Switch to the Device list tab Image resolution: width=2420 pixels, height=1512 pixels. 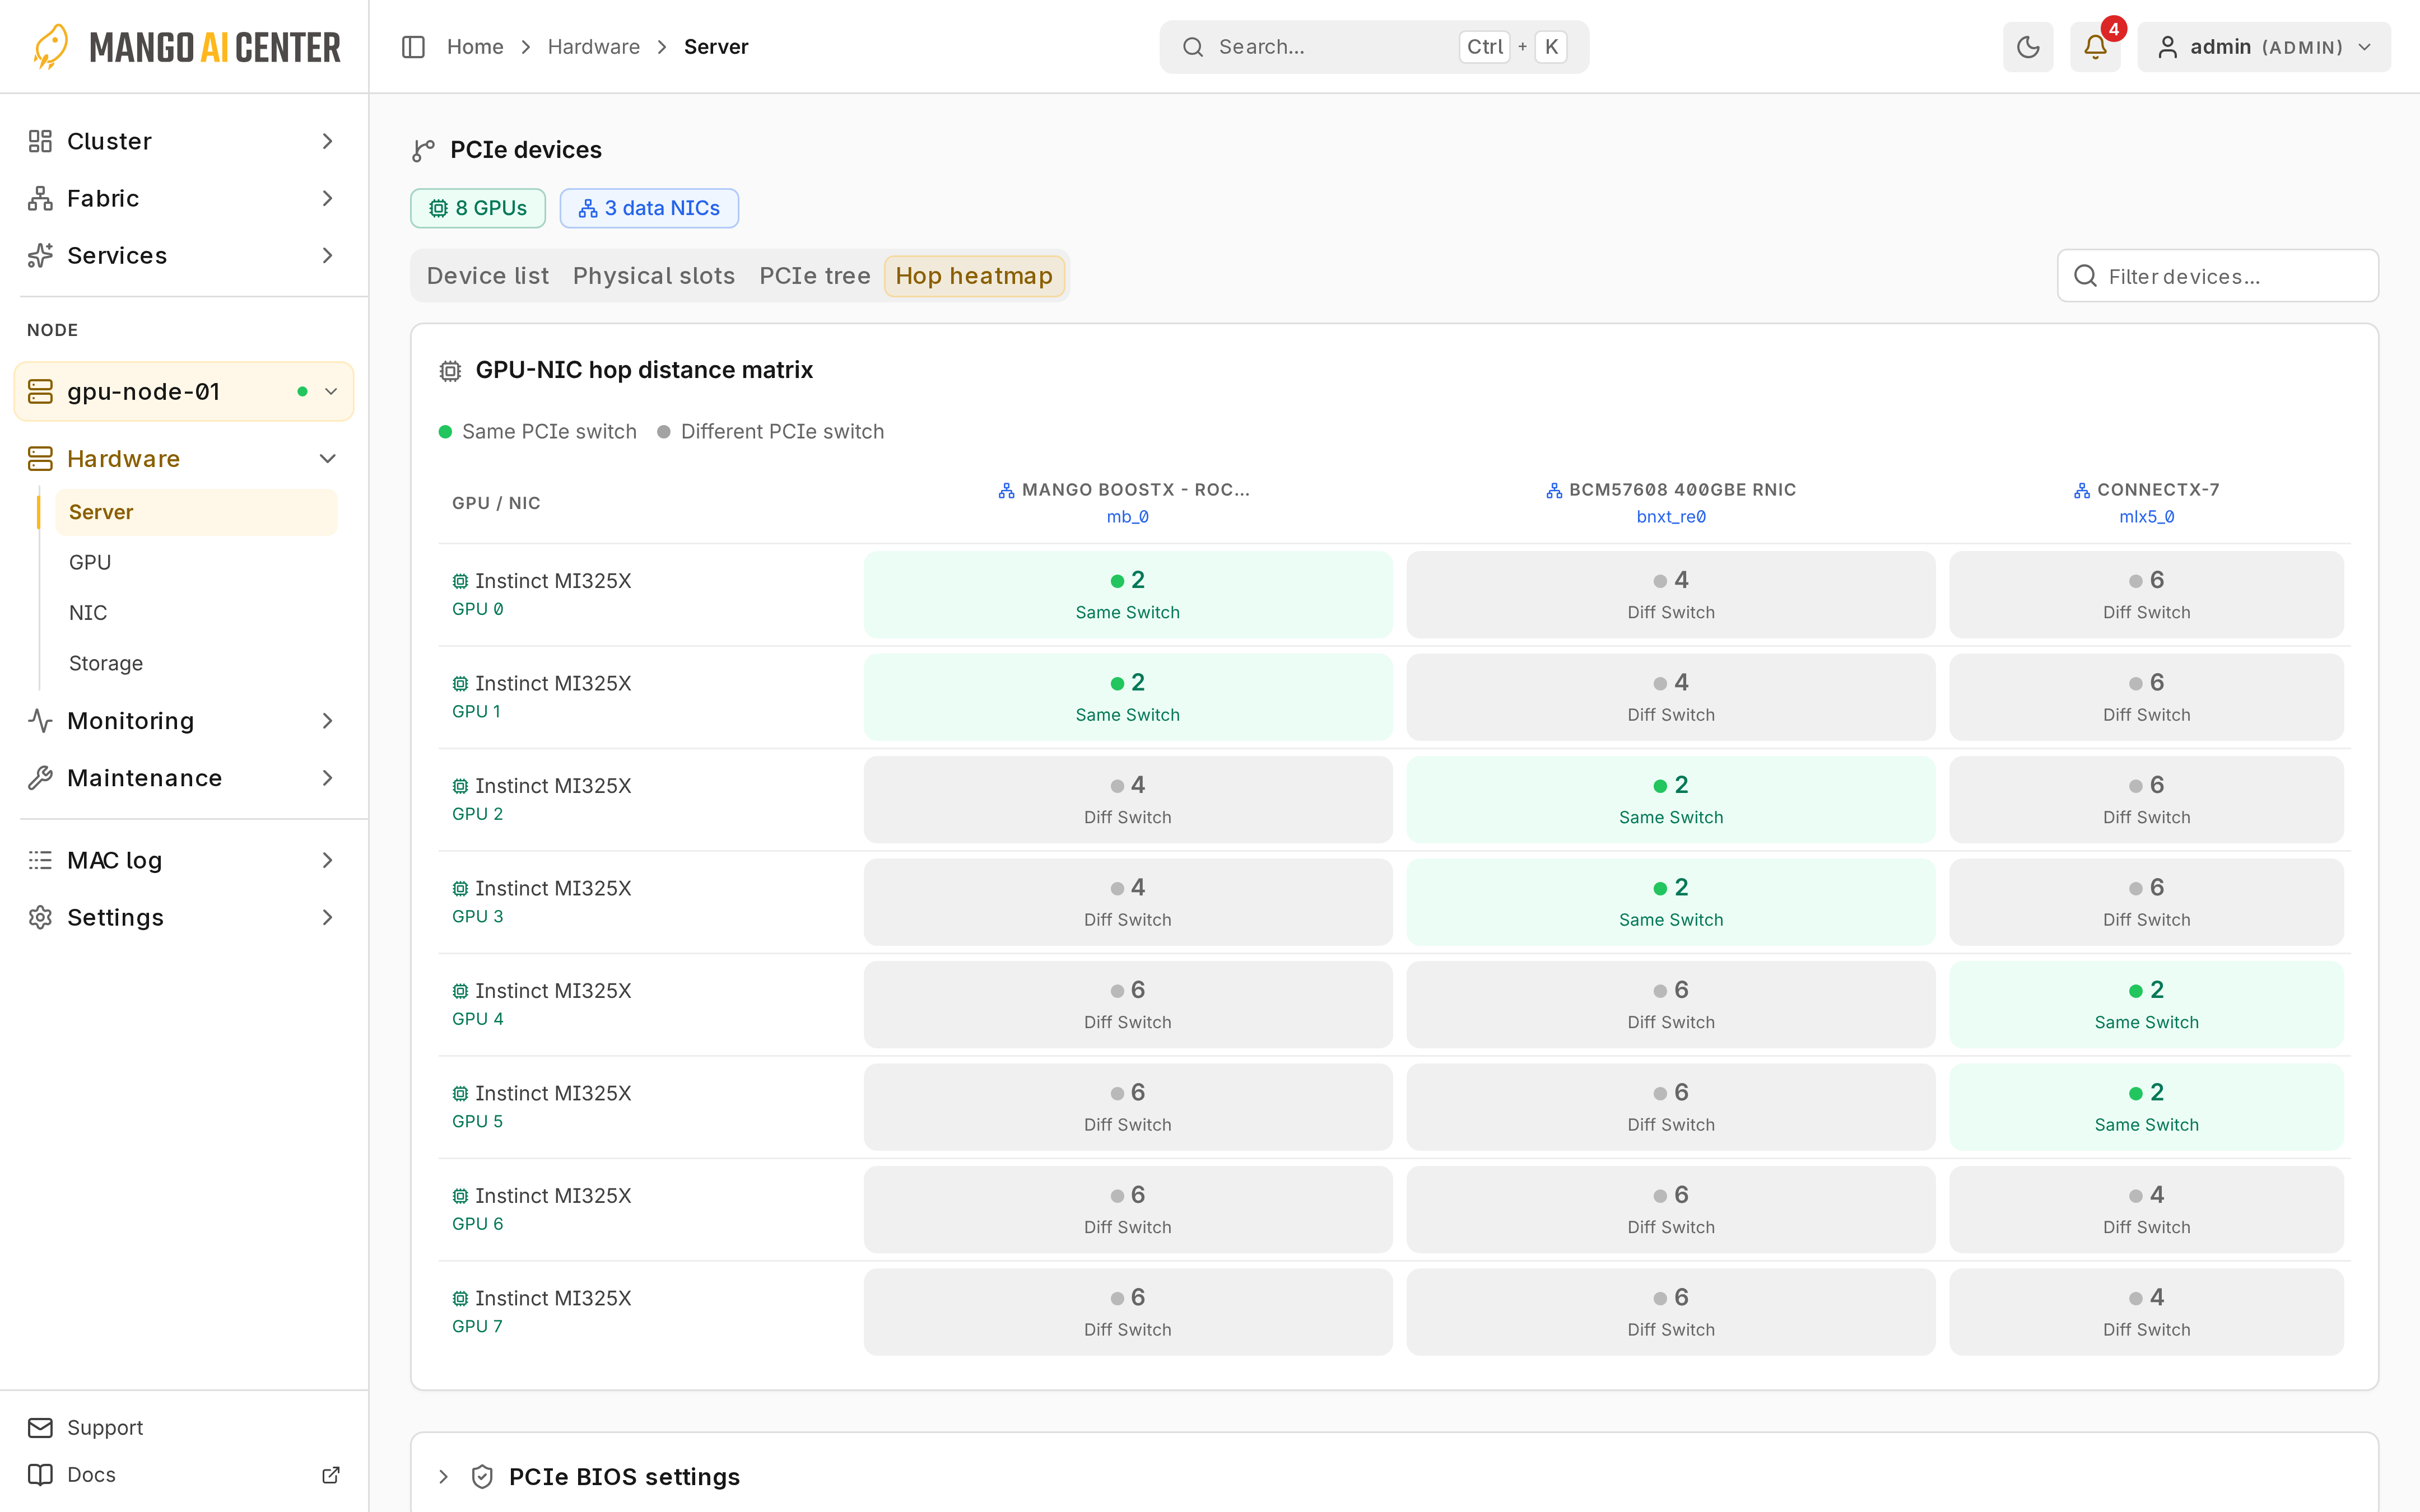point(488,276)
